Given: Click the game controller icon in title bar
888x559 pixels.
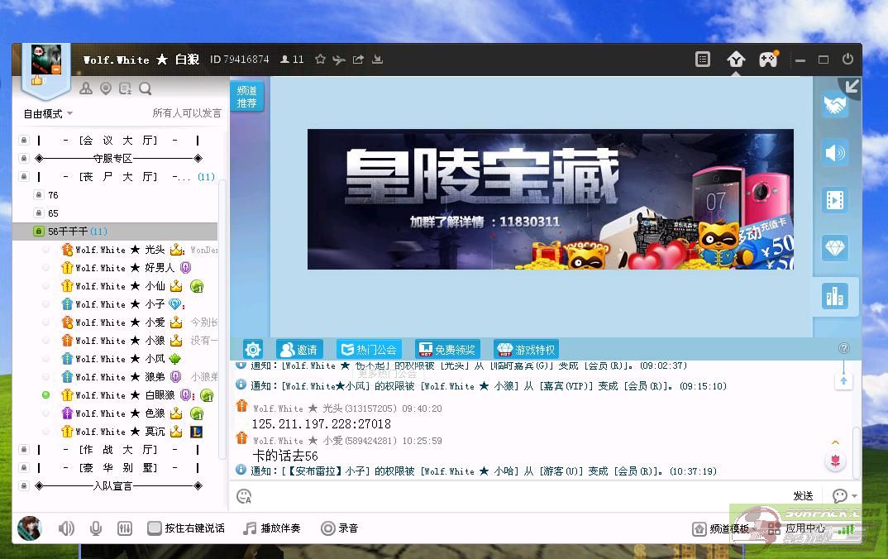Looking at the screenshot, I should pos(768,60).
